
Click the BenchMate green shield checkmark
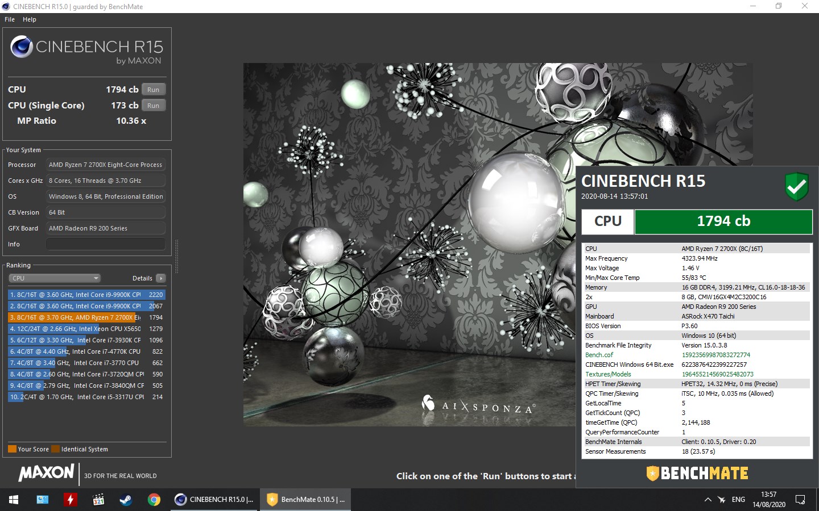[797, 186]
